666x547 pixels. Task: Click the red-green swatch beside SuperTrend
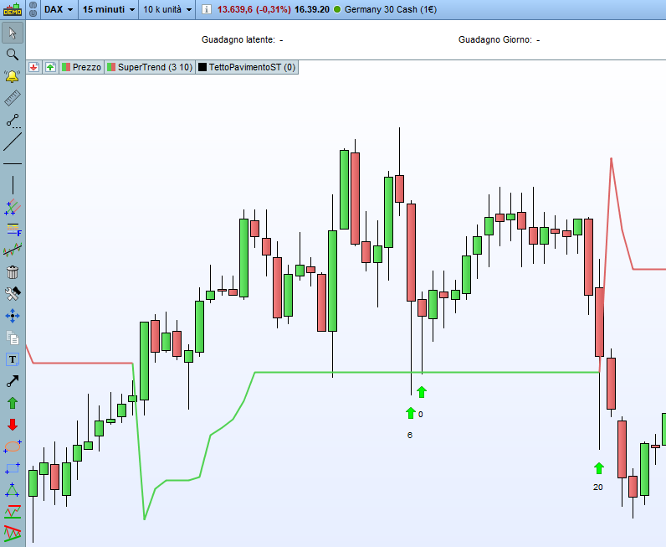111,67
